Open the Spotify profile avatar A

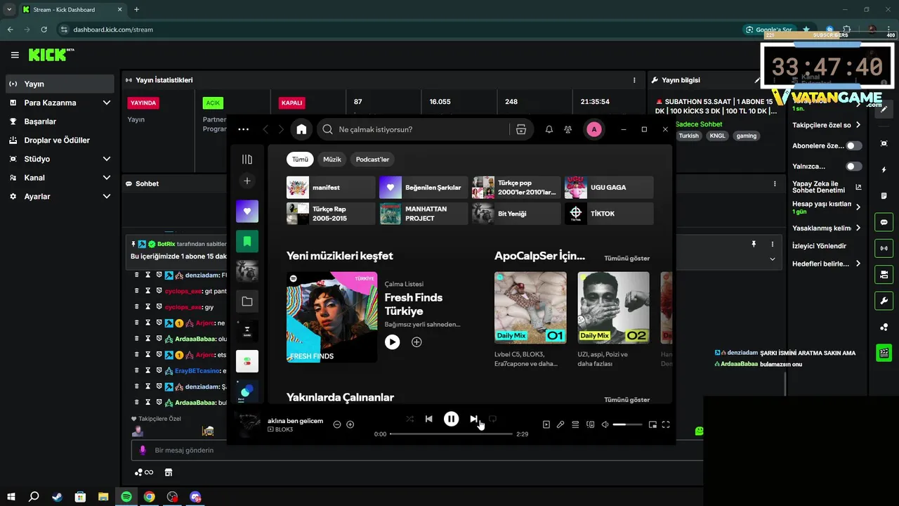point(594,129)
